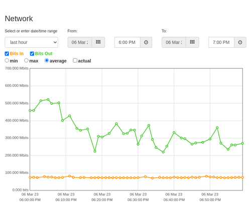Click the From date field showing 06 Mar
The image size is (251, 203).
coord(80,42)
